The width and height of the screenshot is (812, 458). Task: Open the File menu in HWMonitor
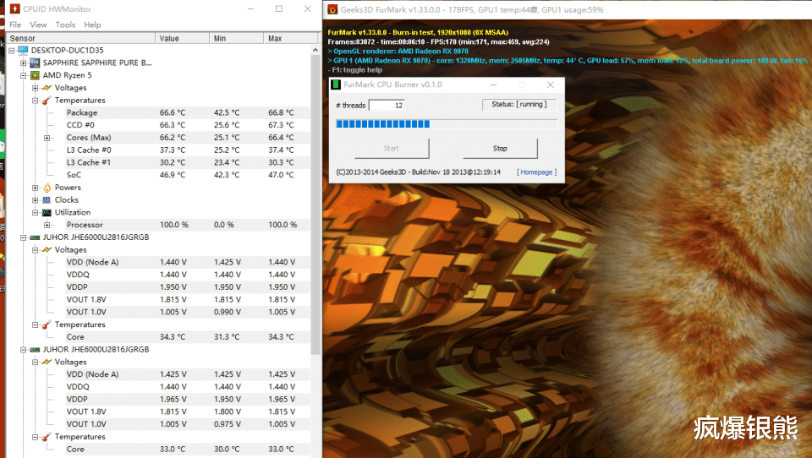coord(15,25)
